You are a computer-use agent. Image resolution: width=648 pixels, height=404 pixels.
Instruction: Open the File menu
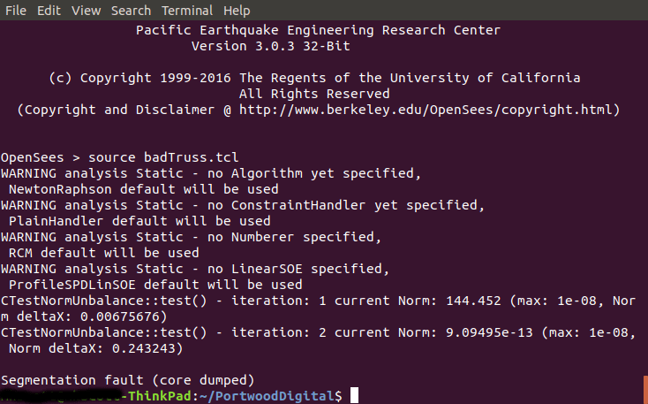17,11
